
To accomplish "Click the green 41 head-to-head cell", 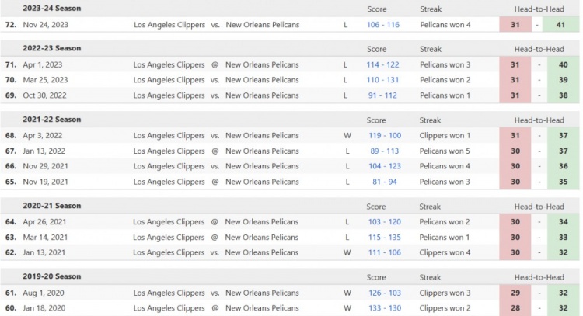I will 562,25.
